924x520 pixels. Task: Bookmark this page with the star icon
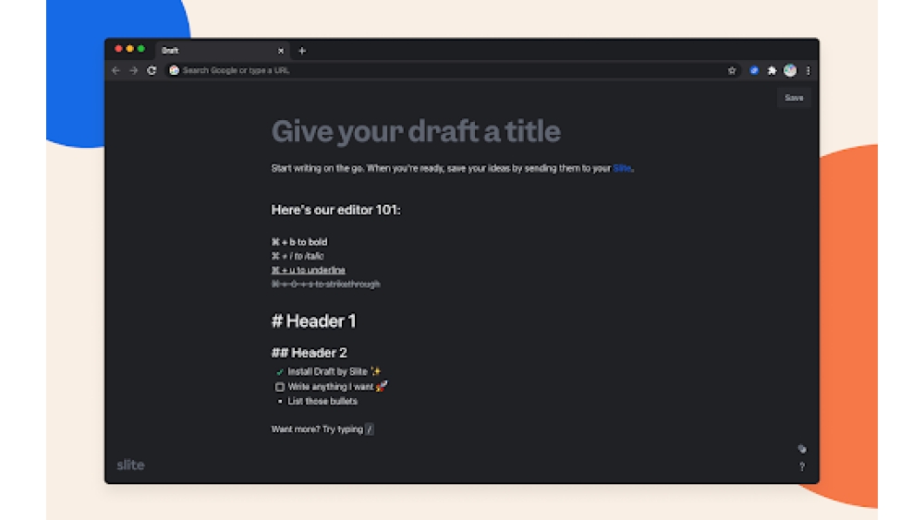tap(732, 70)
